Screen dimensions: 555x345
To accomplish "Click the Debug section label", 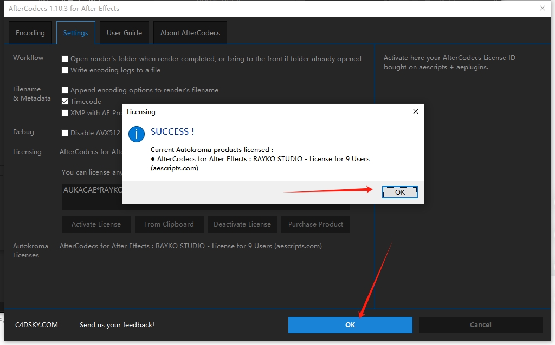I will [23, 132].
